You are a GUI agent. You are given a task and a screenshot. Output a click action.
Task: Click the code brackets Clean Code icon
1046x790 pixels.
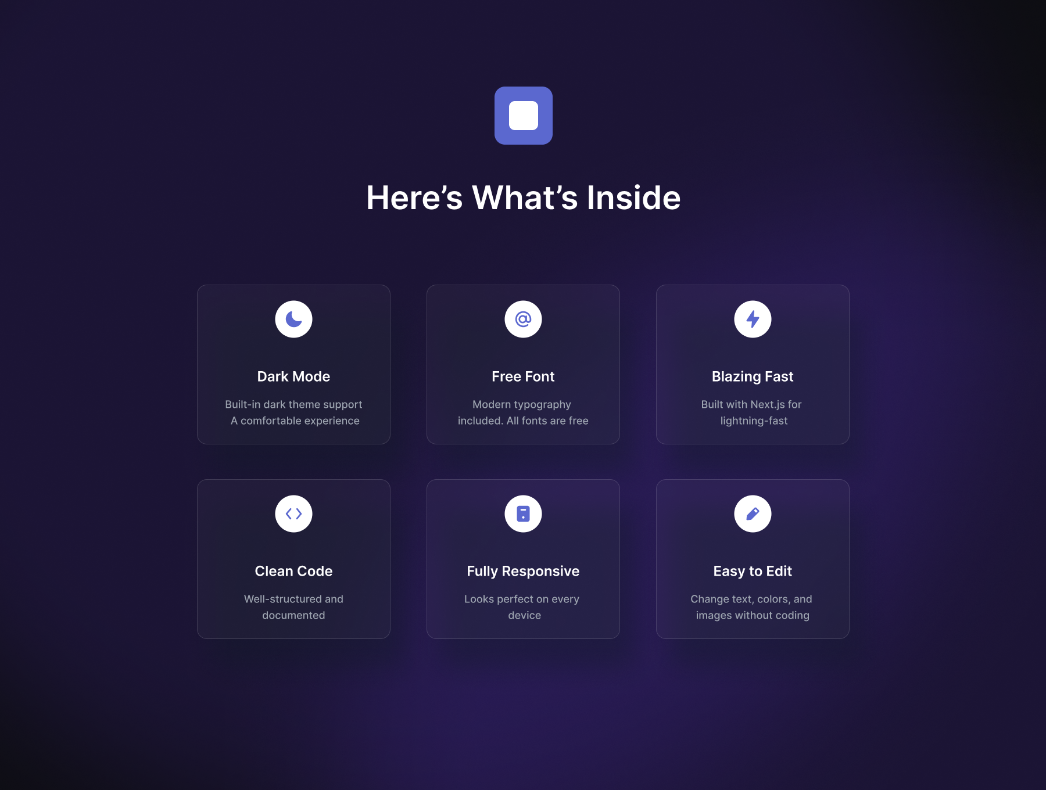pyautogui.click(x=293, y=513)
